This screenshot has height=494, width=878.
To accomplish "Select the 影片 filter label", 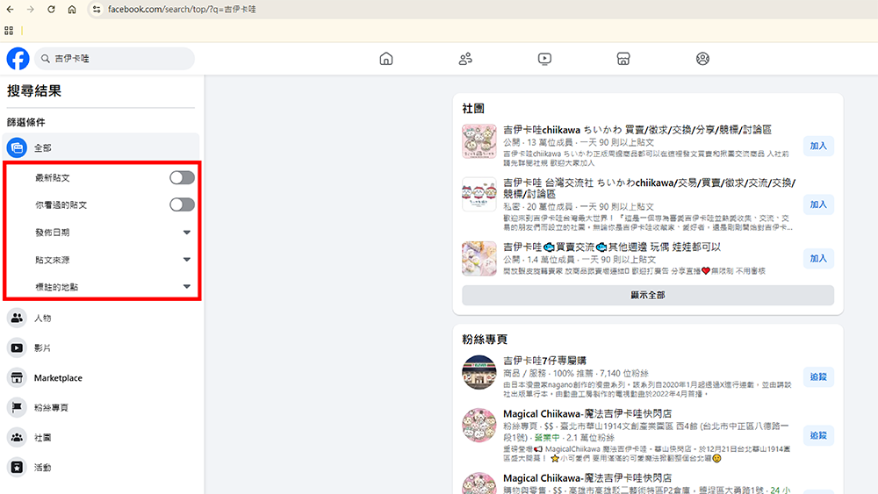I will click(x=42, y=348).
